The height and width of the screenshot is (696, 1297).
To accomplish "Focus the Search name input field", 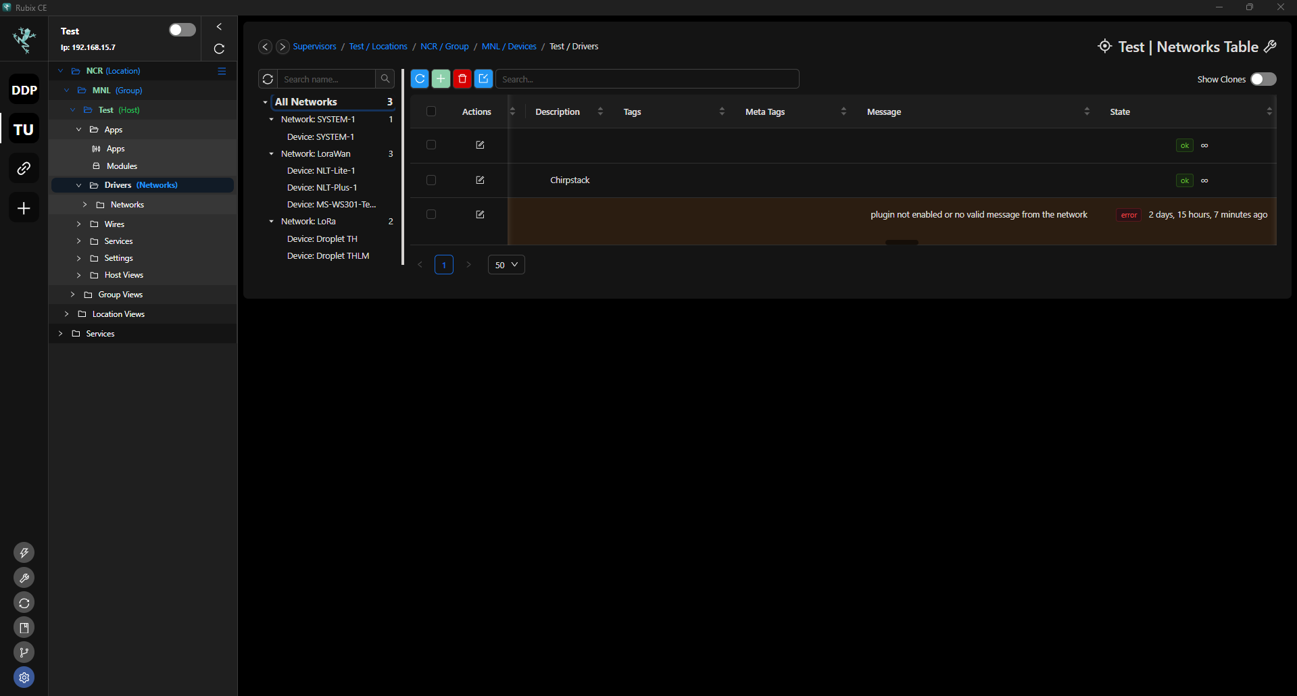I will pos(326,79).
